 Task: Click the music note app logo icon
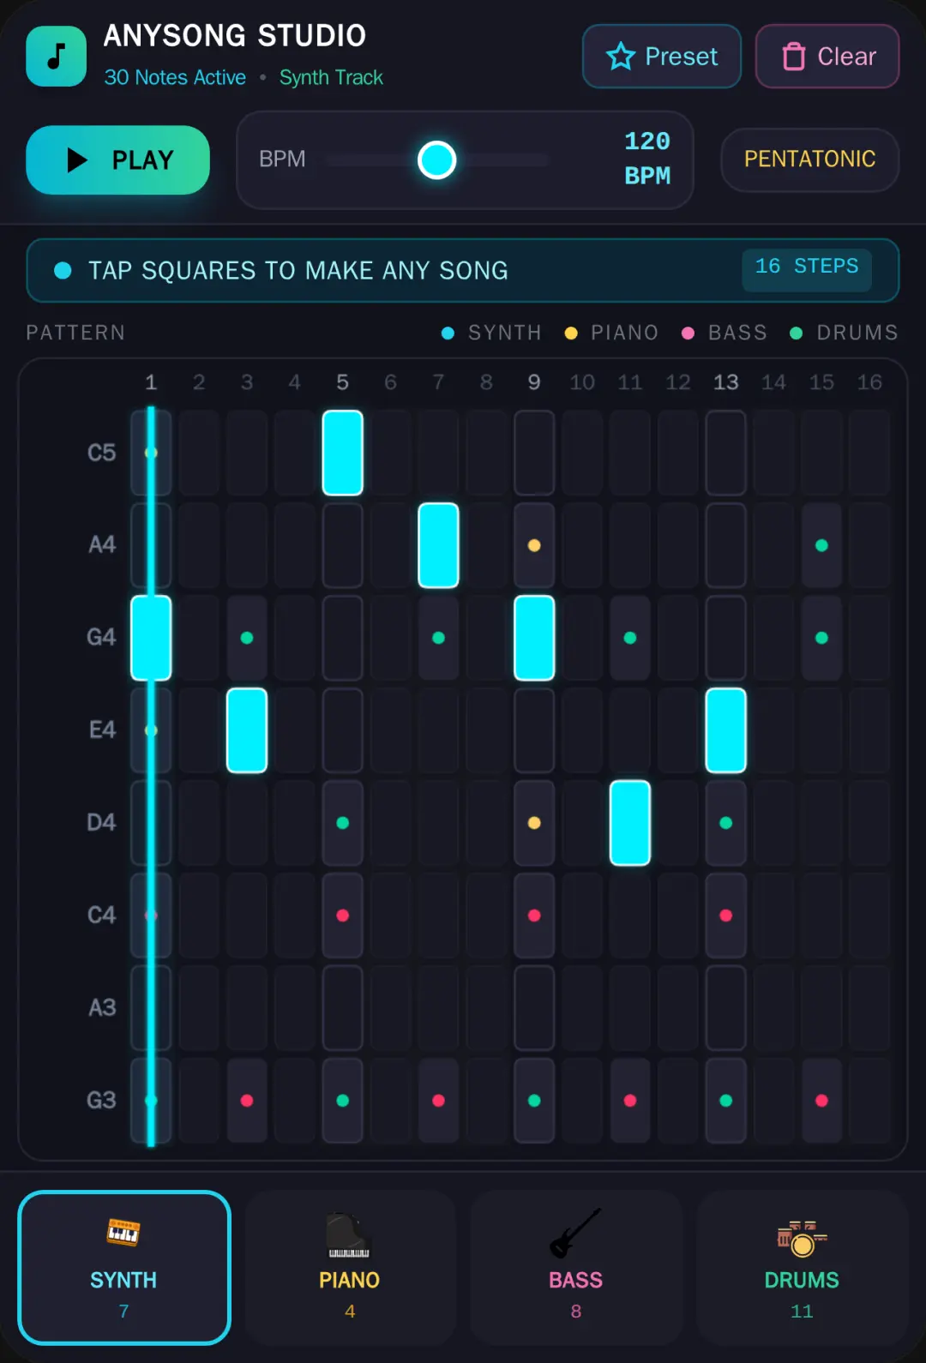(x=56, y=56)
